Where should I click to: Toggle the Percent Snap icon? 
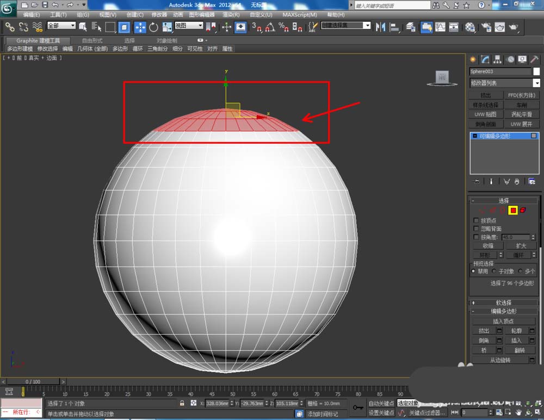[x=283, y=27]
